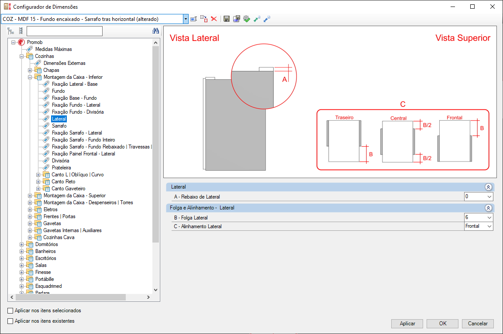503x334 pixels.
Task: Click the save-as icon with stacked disks
Action: (236, 19)
